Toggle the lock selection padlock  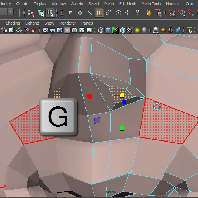point(148,13)
